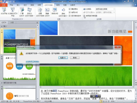
Task: Toggle Show Media Controls (显示媒体控件) checkbox
Action: pos(70,16)
